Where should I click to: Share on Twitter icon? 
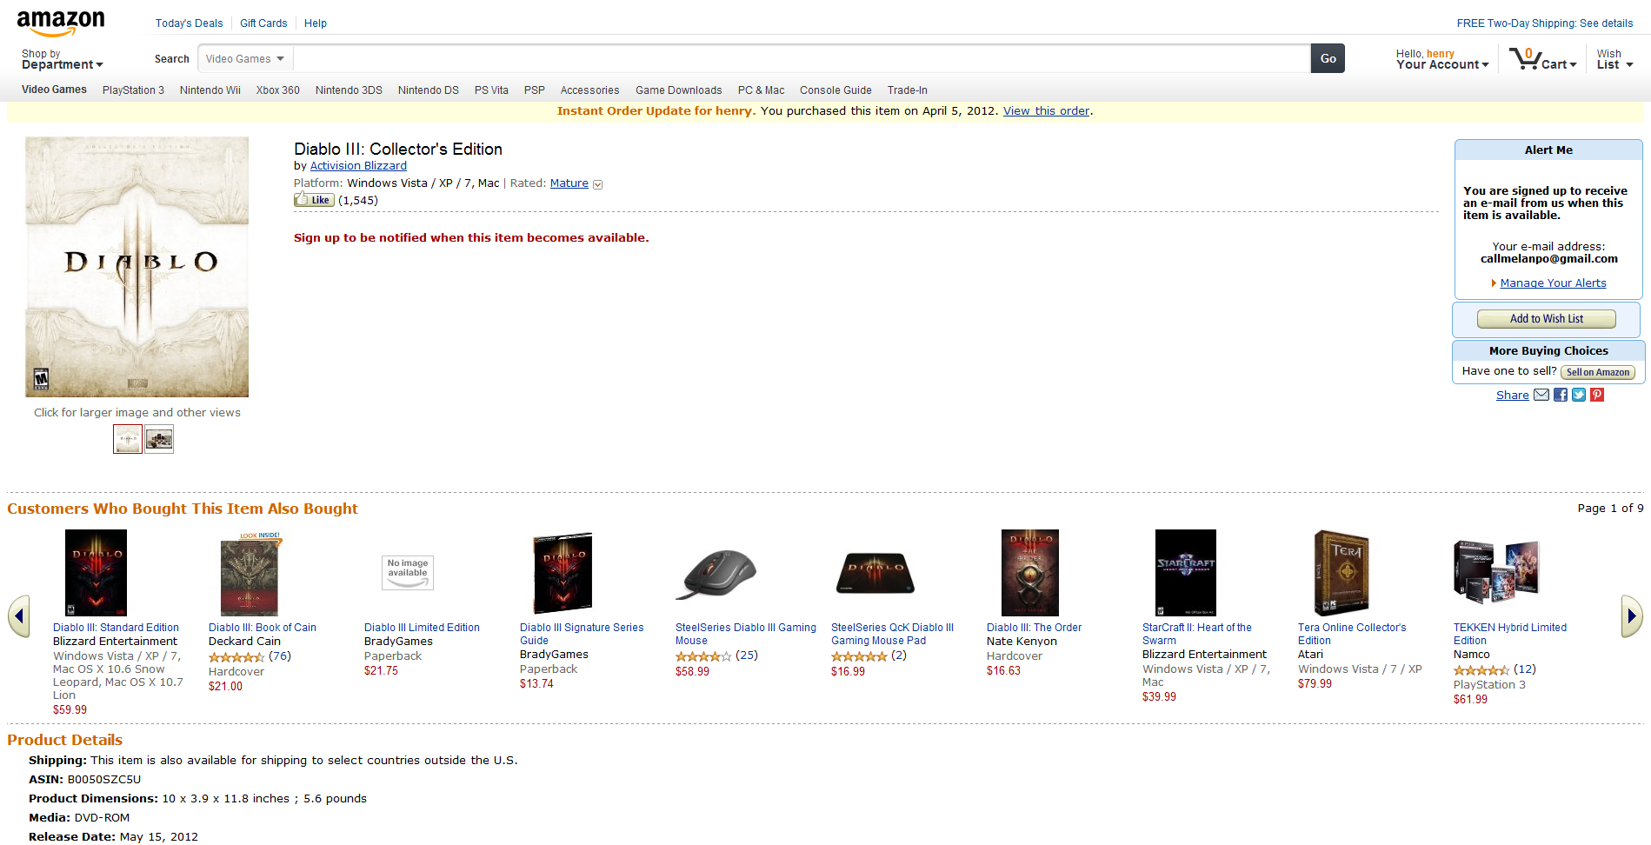(x=1579, y=395)
